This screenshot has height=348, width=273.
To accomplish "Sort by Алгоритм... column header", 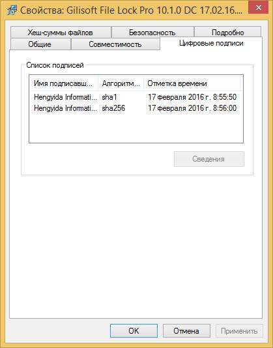I will pos(121,83).
